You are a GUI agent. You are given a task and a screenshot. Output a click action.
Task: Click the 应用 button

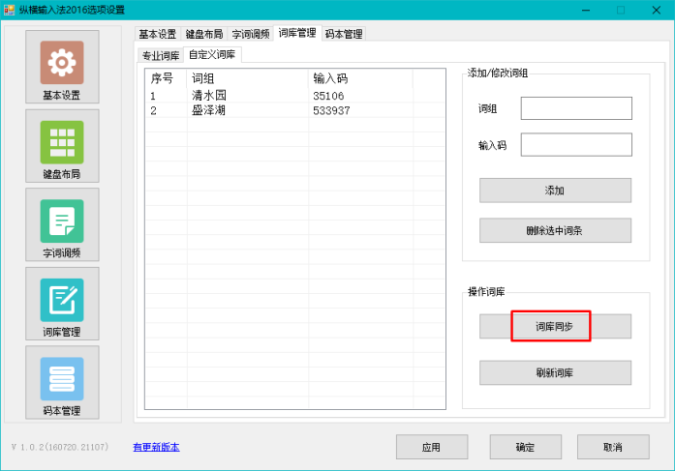431,447
